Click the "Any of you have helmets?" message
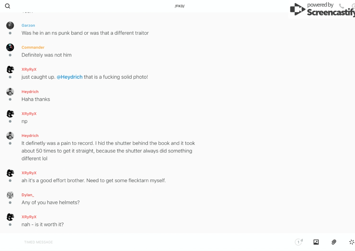The height and width of the screenshot is (251, 355). pos(51,203)
